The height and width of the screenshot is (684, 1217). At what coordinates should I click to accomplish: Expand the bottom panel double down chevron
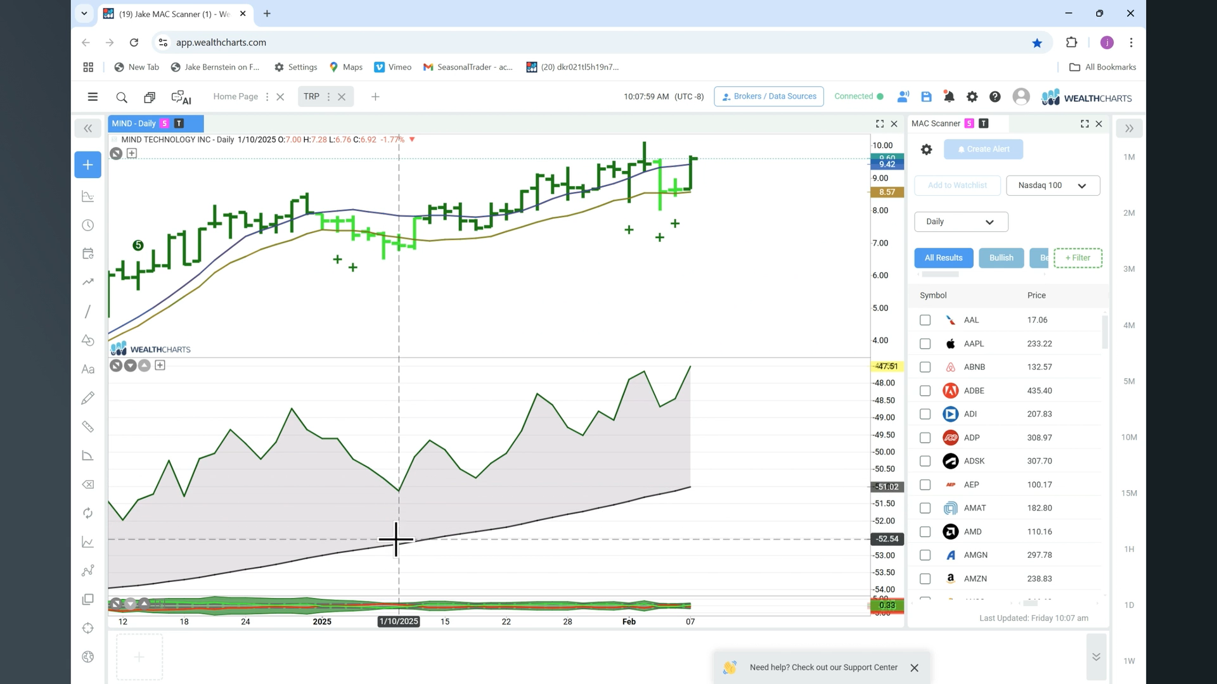click(1096, 657)
